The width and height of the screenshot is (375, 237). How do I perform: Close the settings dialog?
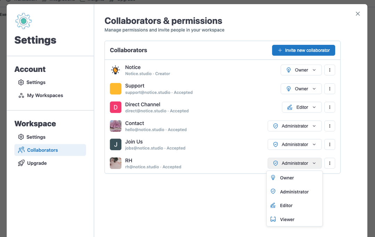(x=358, y=14)
